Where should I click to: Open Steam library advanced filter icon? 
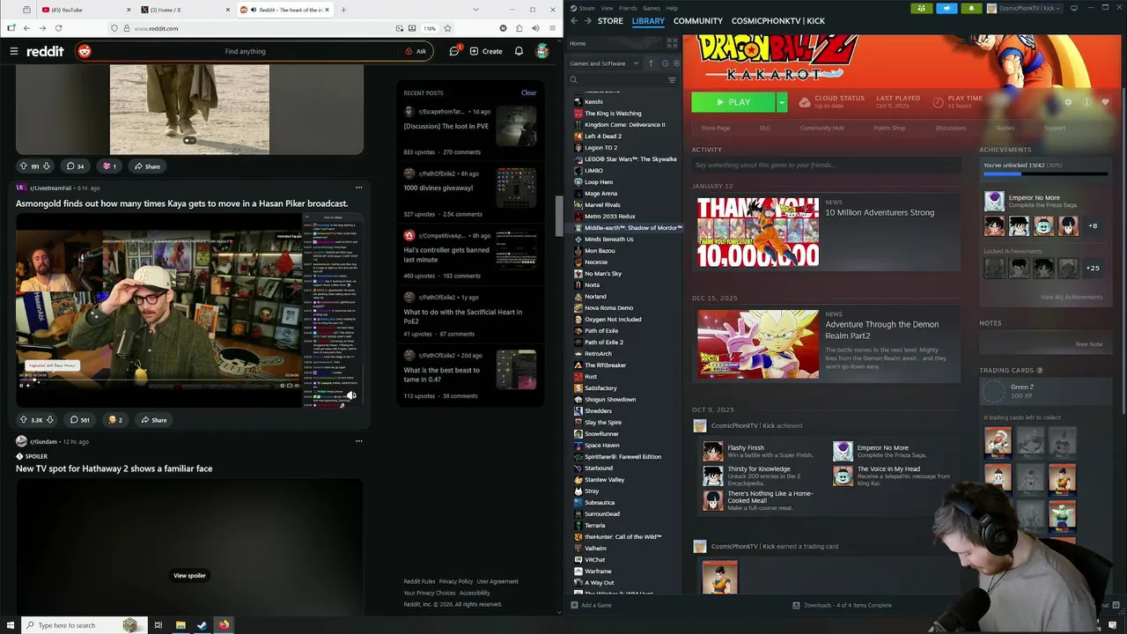click(x=672, y=80)
